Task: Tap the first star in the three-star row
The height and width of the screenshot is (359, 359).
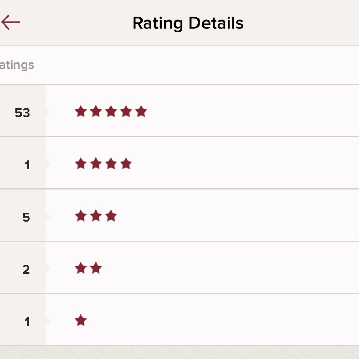Action: pyautogui.click(x=81, y=215)
